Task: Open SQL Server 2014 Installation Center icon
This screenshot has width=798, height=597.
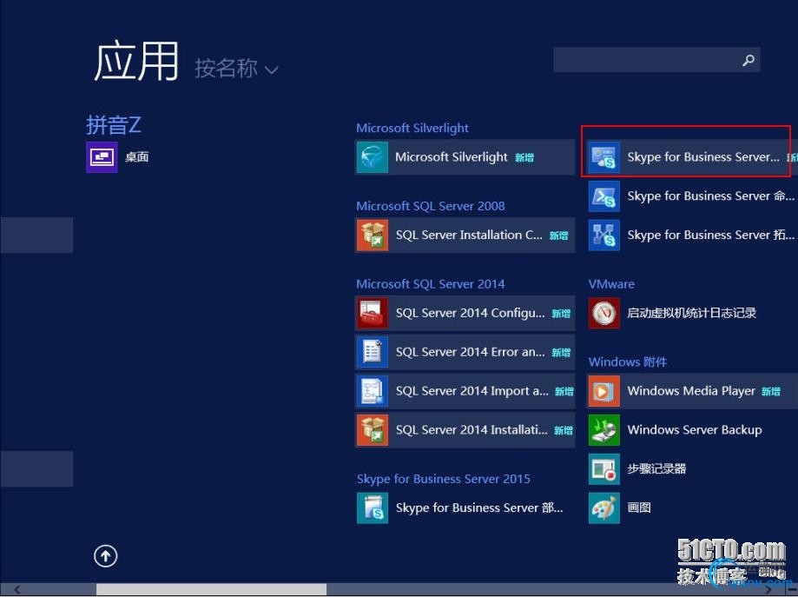Action: pyautogui.click(x=372, y=430)
